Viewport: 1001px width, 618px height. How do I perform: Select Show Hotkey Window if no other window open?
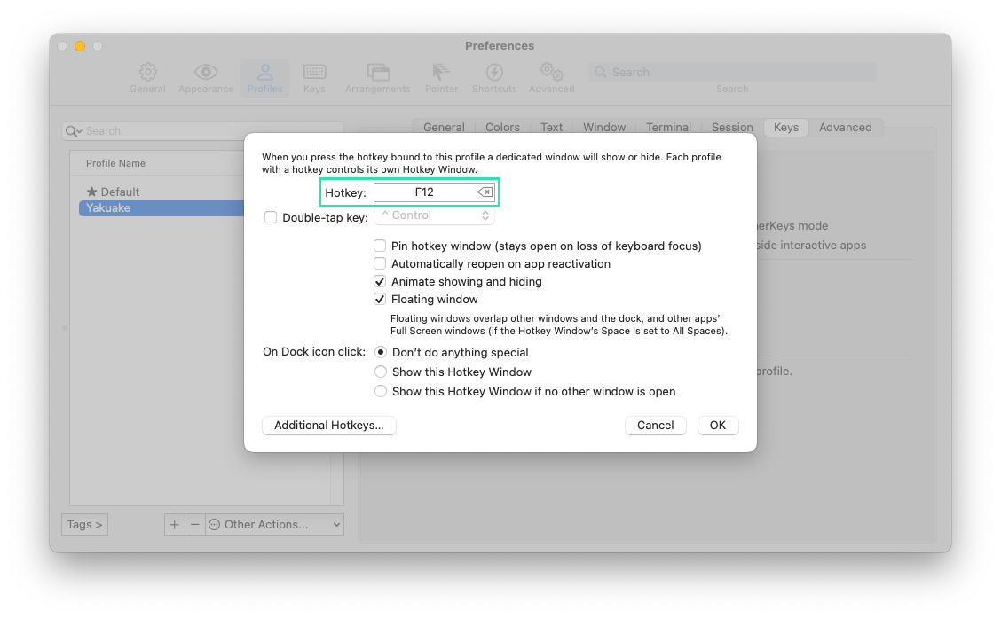tap(381, 391)
